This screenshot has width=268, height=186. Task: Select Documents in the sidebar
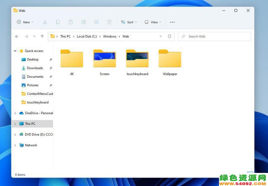35,76
